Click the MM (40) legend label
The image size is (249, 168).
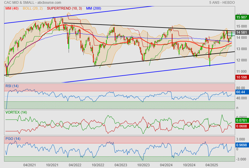12,8
